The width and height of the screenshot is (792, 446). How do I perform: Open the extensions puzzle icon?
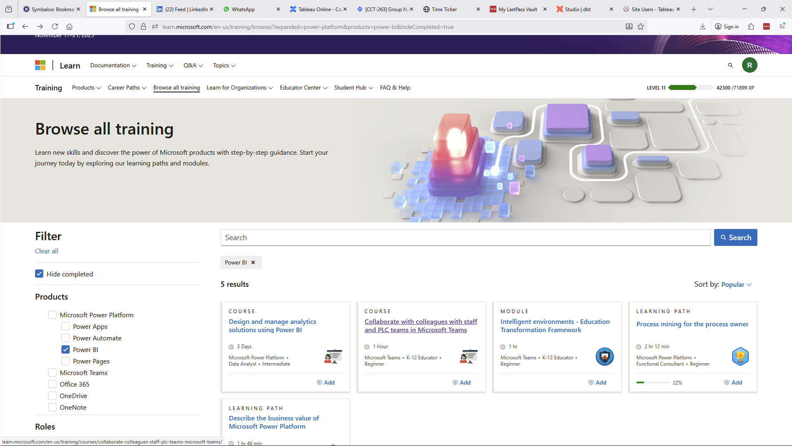click(751, 26)
